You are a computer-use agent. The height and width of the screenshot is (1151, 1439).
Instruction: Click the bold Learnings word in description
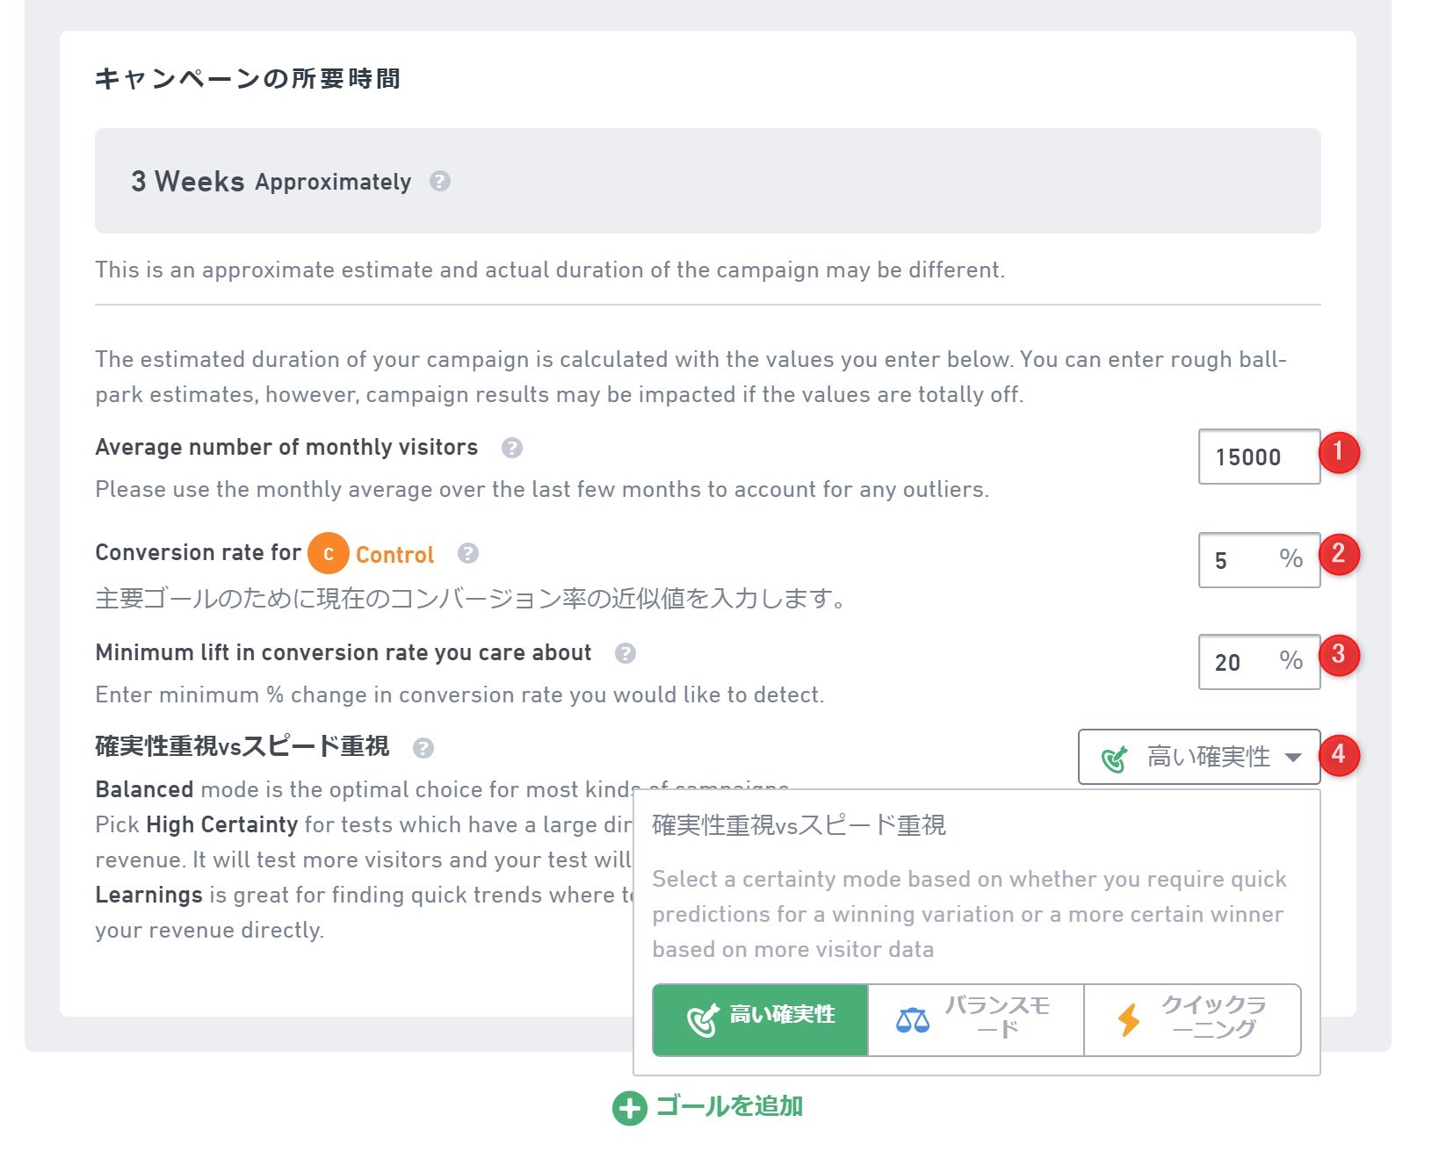coord(148,895)
